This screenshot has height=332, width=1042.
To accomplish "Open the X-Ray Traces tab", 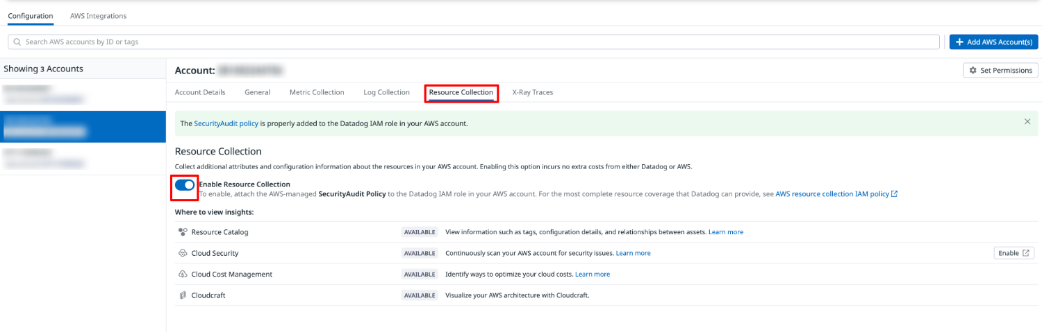I will click(533, 92).
